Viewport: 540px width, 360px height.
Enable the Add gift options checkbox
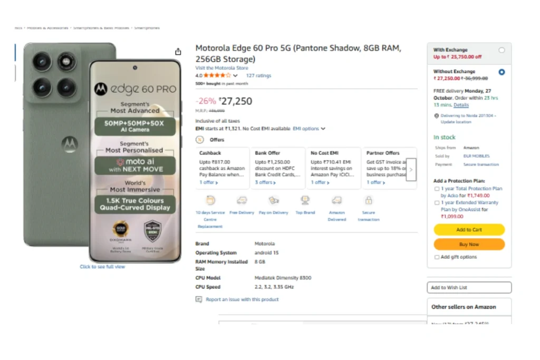(437, 257)
